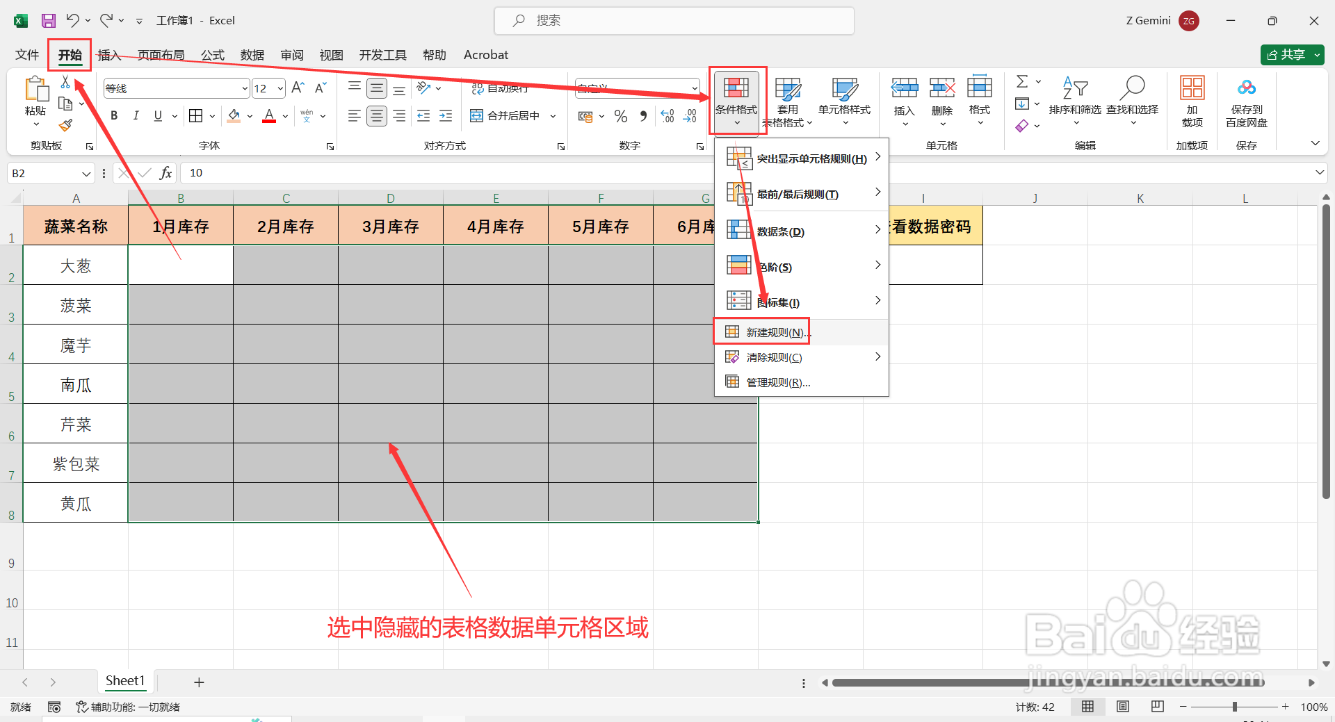
Task: Click the zoom slider in status bar
Action: (x=1234, y=707)
